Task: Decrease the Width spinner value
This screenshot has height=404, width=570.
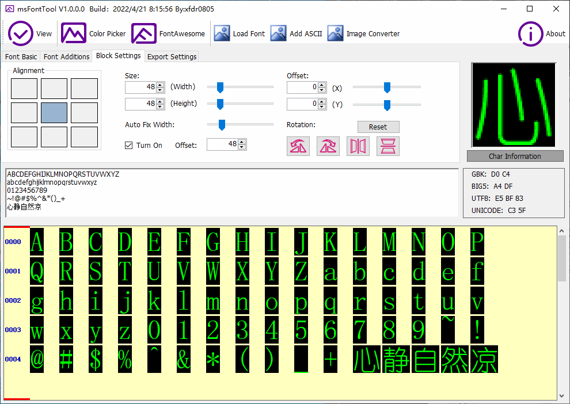Action: coord(160,90)
